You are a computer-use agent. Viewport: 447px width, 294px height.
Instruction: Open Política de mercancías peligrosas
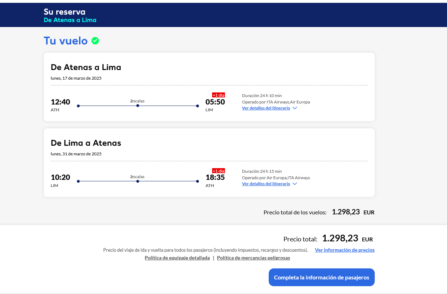coord(253,258)
